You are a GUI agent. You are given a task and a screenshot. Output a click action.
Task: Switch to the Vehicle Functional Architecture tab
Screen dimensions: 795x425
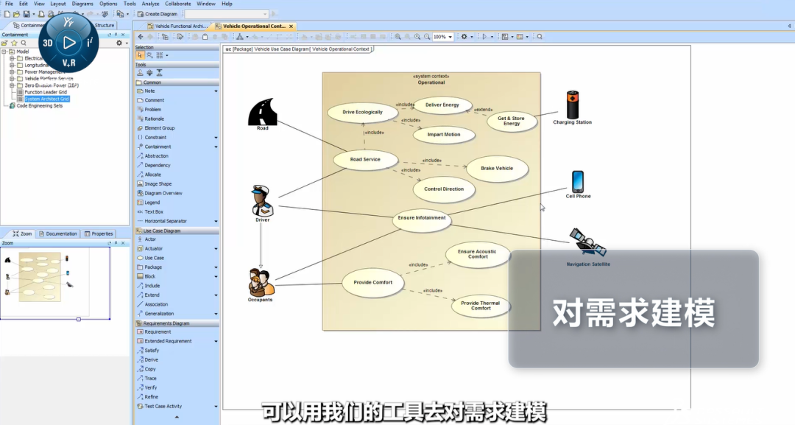[179, 27]
